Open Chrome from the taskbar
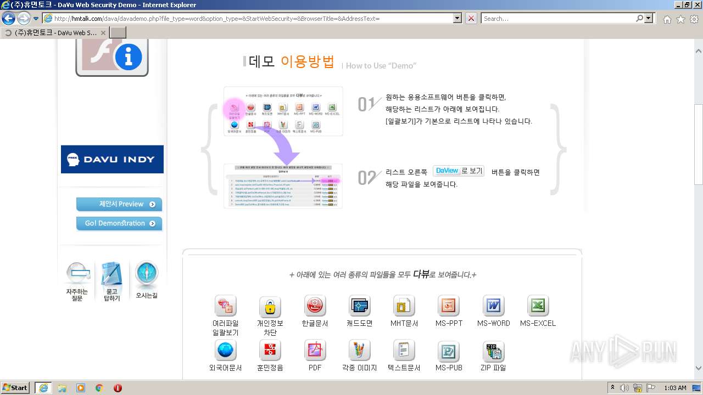703x395 pixels. click(x=99, y=387)
